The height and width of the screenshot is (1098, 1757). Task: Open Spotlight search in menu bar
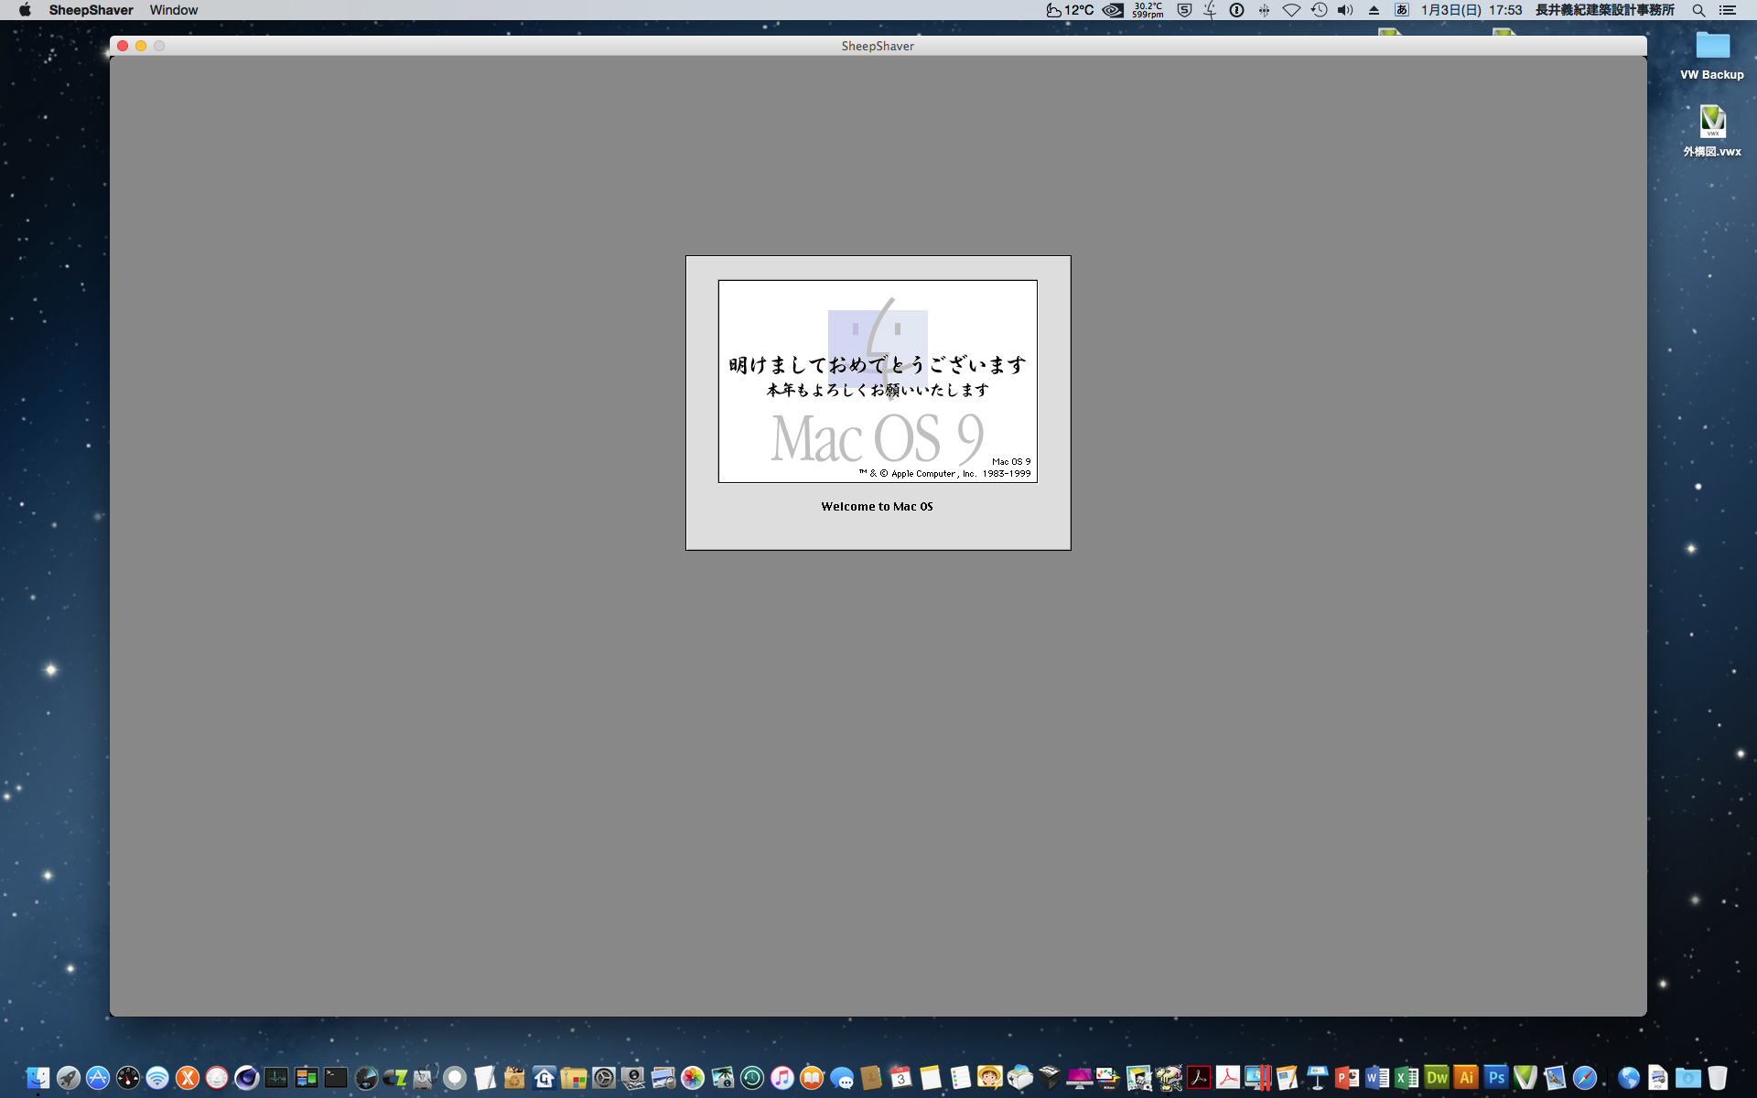click(1698, 10)
